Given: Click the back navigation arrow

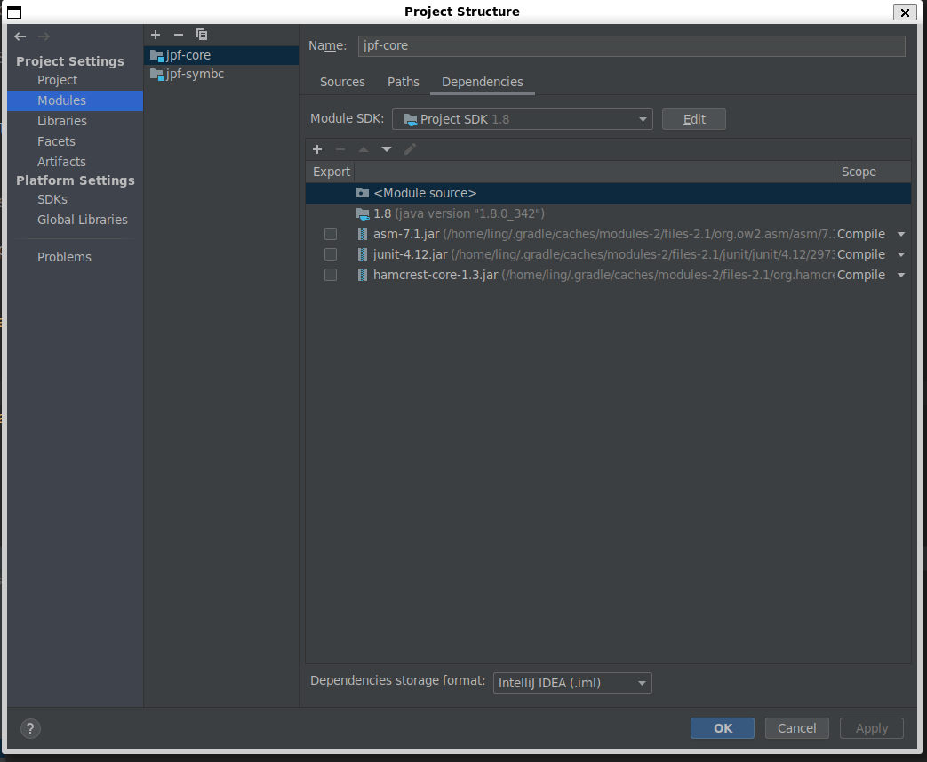Looking at the screenshot, I should [x=20, y=36].
